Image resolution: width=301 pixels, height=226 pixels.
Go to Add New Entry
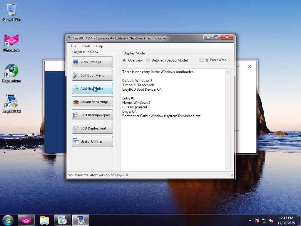[x=92, y=88]
